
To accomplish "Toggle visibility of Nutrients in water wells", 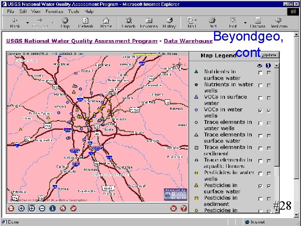I will 260,85.
